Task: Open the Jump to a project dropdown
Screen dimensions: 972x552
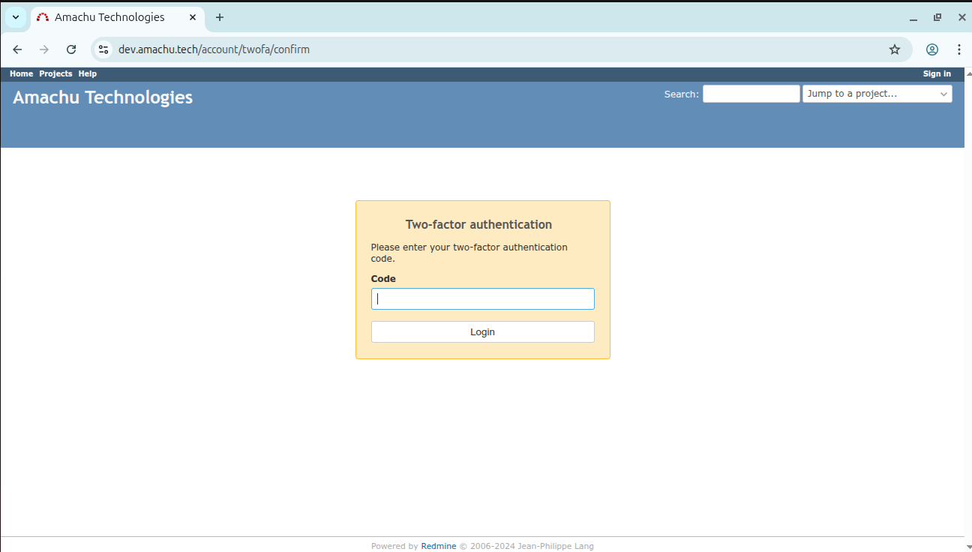Action: click(x=877, y=94)
